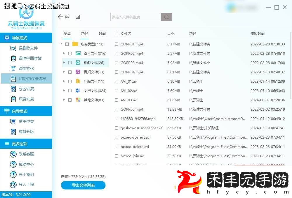This screenshot has width=292, height=198.
Task: Click the 磁盘分区 icon
Action: [13, 132]
